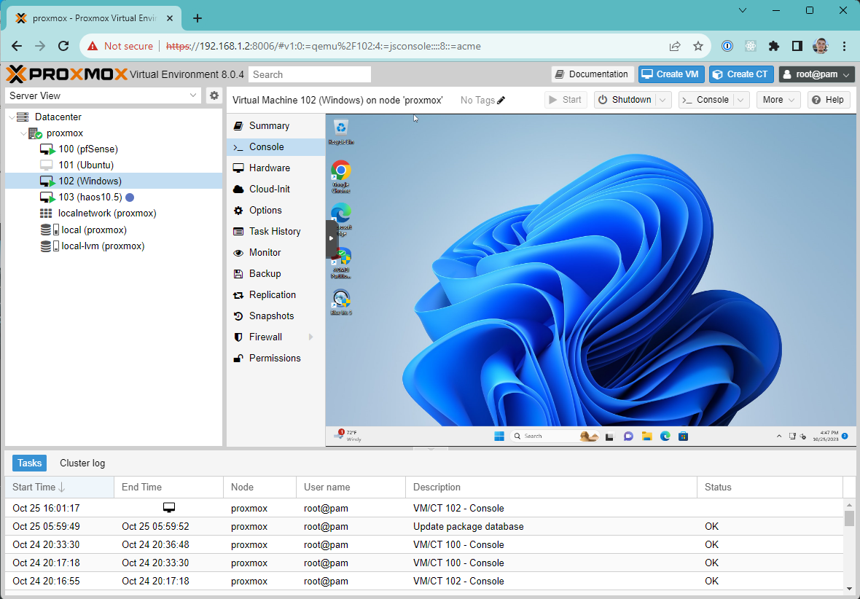Open the Hardware tab for VM 102
The image size is (860, 599).
click(x=269, y=168)
